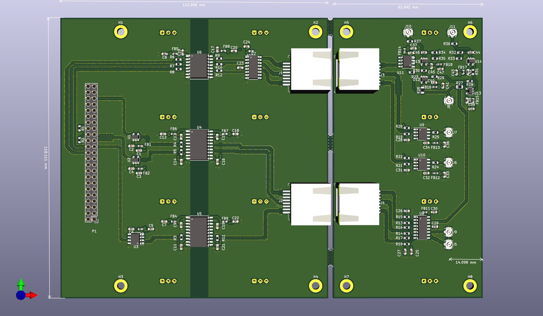
Task: Click the C27 capacitor
Action: point(405,251)
